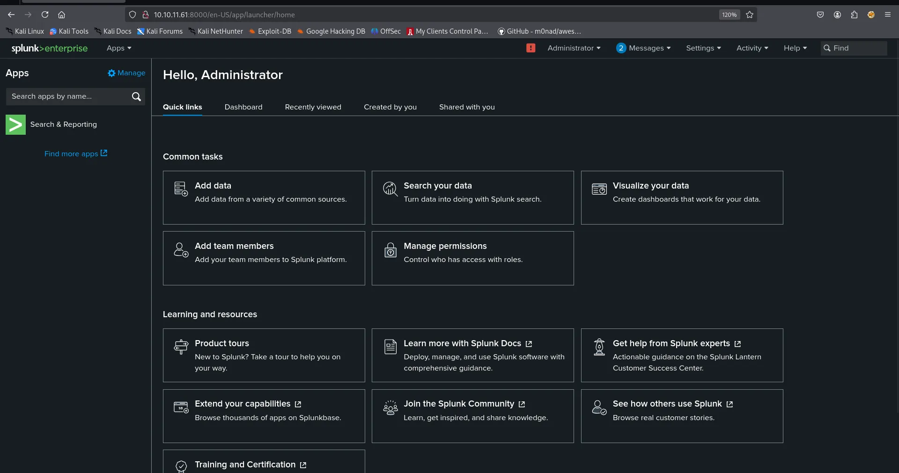Open the Kali Tools bookmark
The image size is (899, 473).
tap(69, 31)
